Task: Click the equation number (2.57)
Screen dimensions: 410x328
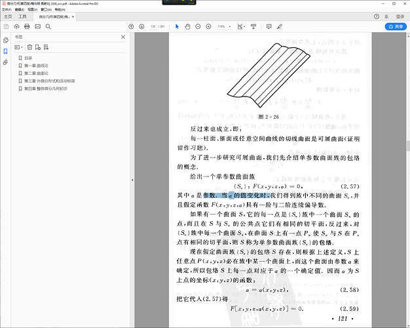Action: tap(350, 186)
